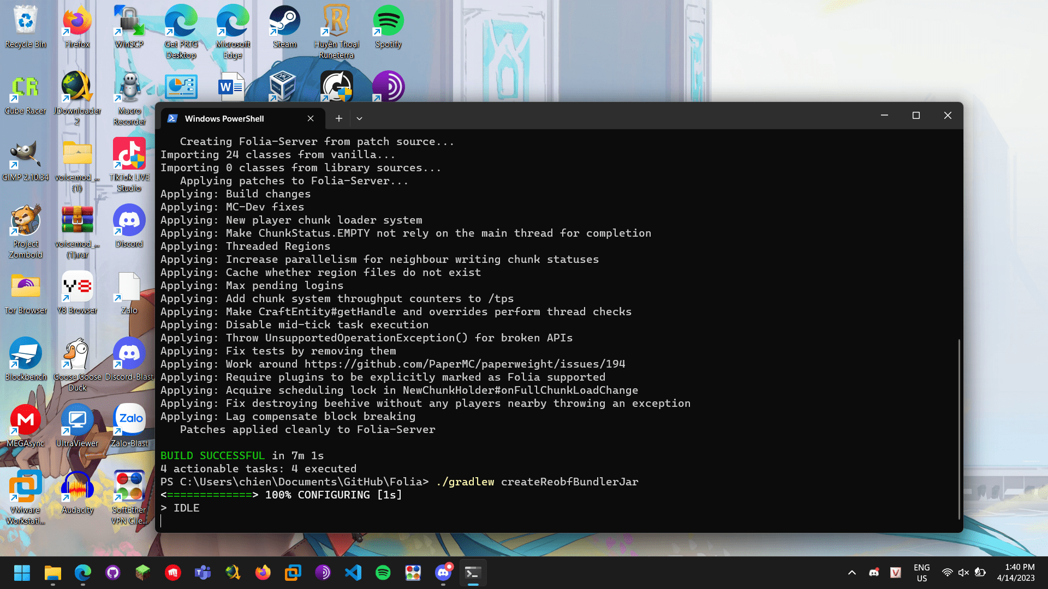Close the Windows PowerShell tab
Image resolution: width=1048 pixels, height=589 pixels.
click(x=310, y=118)
